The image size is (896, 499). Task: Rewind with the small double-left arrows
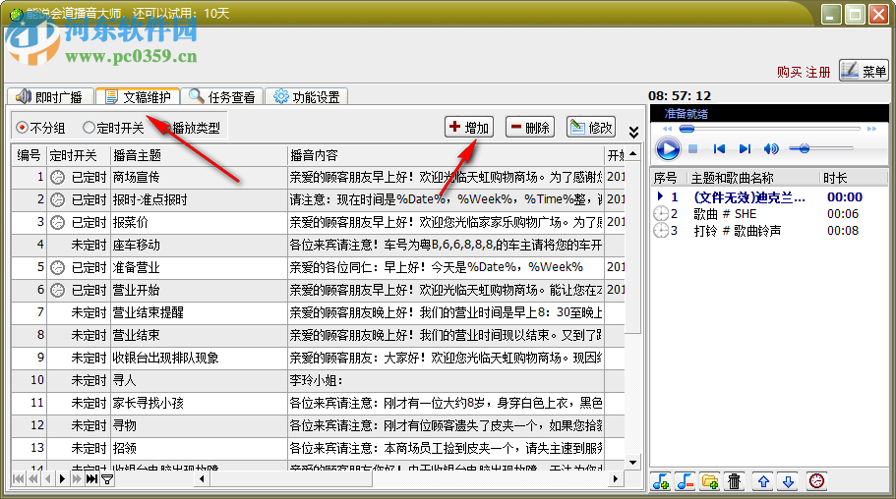(x=667, y=129)
